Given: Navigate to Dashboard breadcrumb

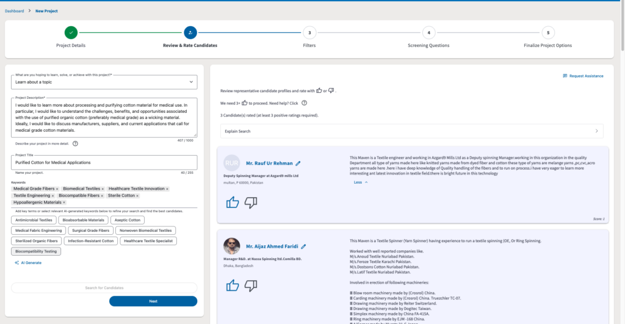Looking at the screenshot, I should click(x=15, y=11).
